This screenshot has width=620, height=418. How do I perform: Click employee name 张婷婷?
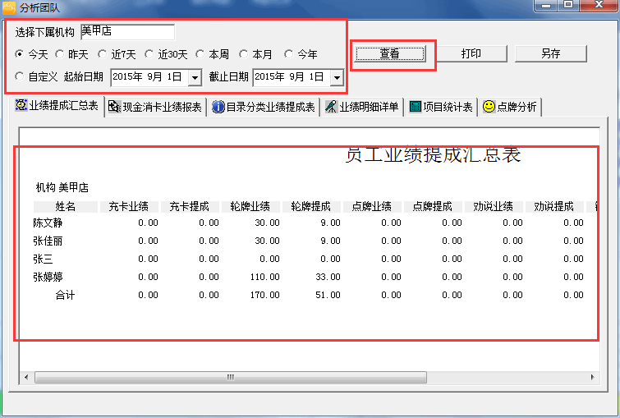click(48, 277)
